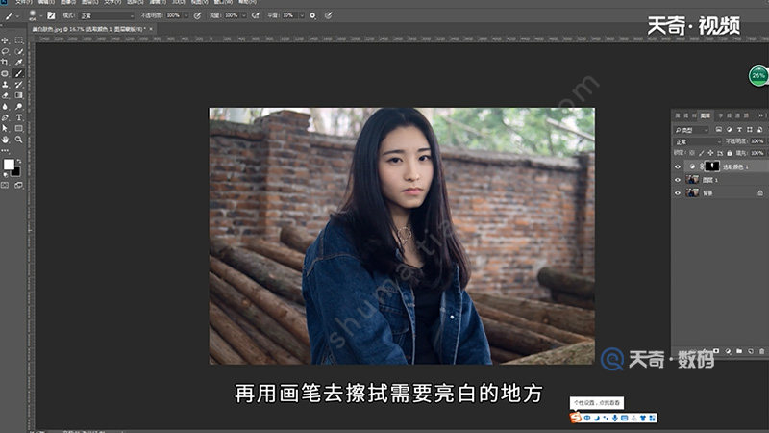Select the Move tool
The height and width of the screenshot is (433, 769).
pyautogui.click(x=5, y=40)
